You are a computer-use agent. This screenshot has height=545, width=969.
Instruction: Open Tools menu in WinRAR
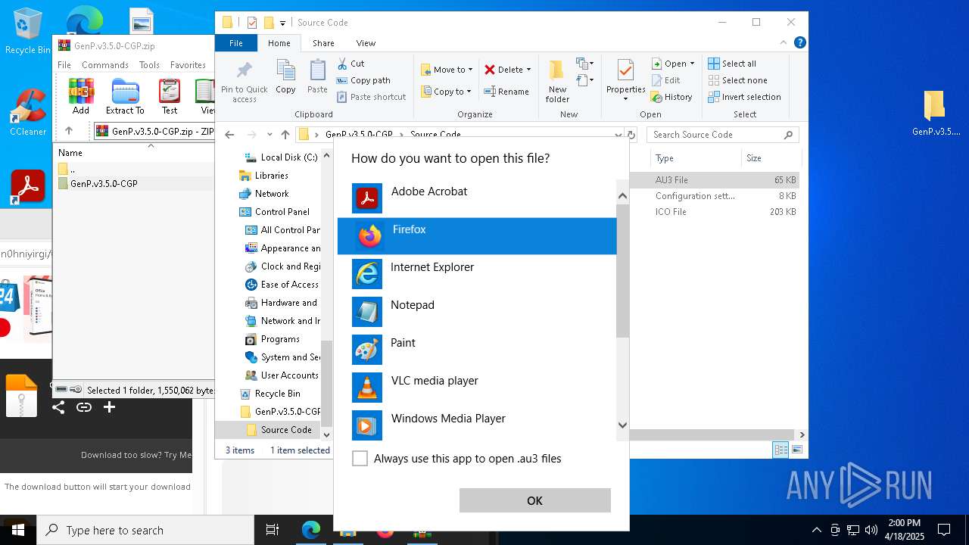tap(149, 65)
